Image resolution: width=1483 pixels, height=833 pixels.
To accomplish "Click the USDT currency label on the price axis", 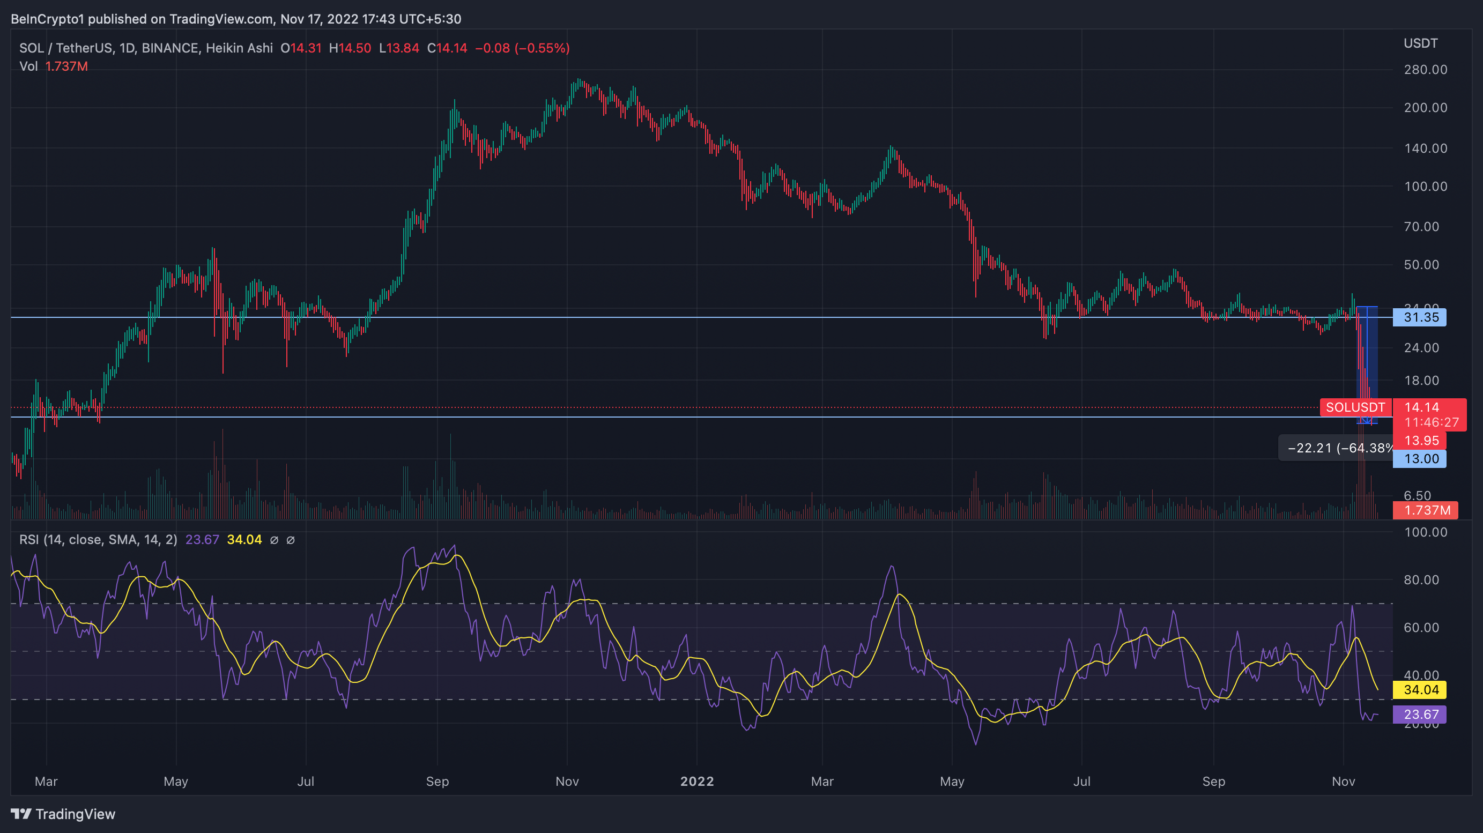I will 1420,43.
